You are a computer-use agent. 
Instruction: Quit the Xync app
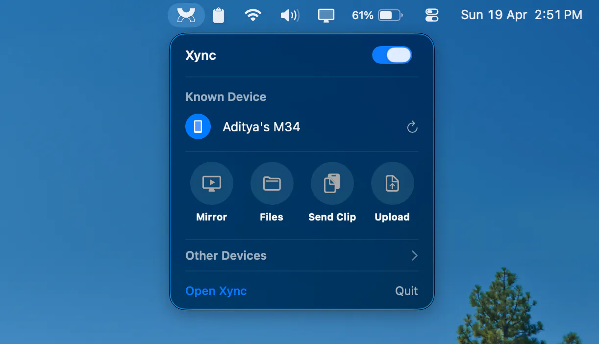[406, 291]
